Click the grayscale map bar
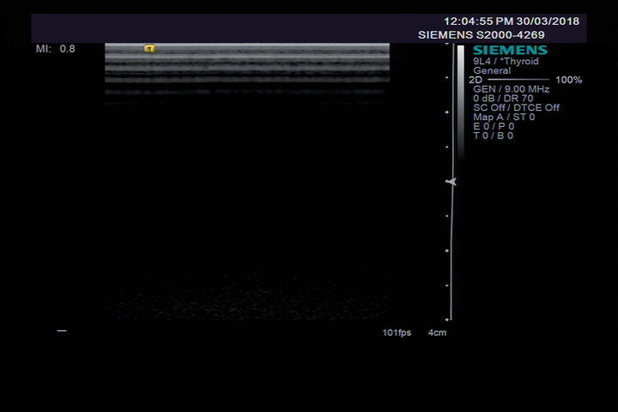This screenshot has height=412, width=618. pyautogui.click(x=461, y=103)
